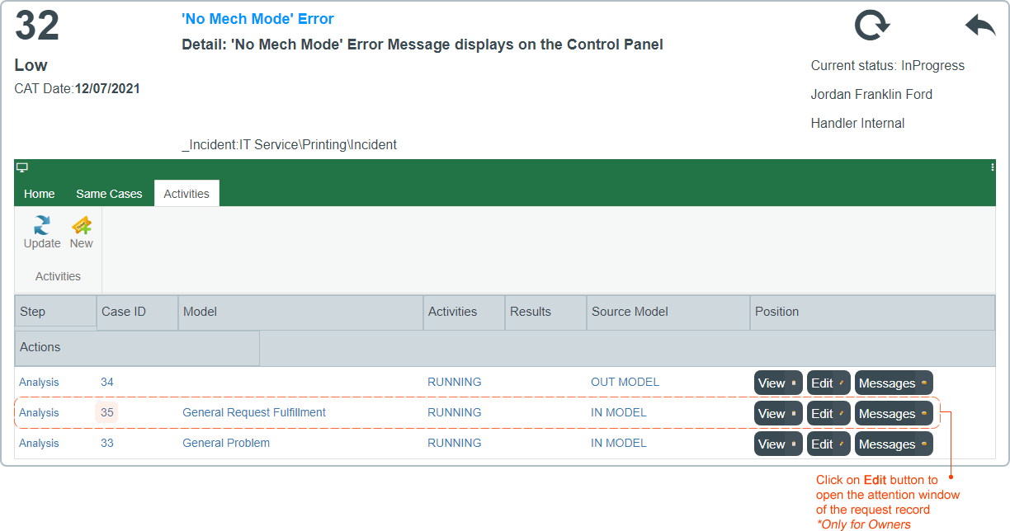Click View button for case 33
The width and height of the screenshot is (1010, 531).
coord(778,444)
